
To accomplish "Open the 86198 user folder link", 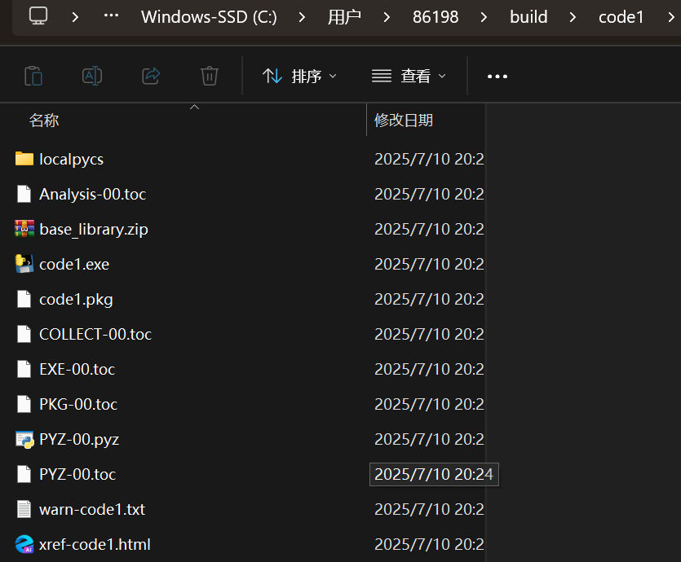I will click(x=436, y=16).
